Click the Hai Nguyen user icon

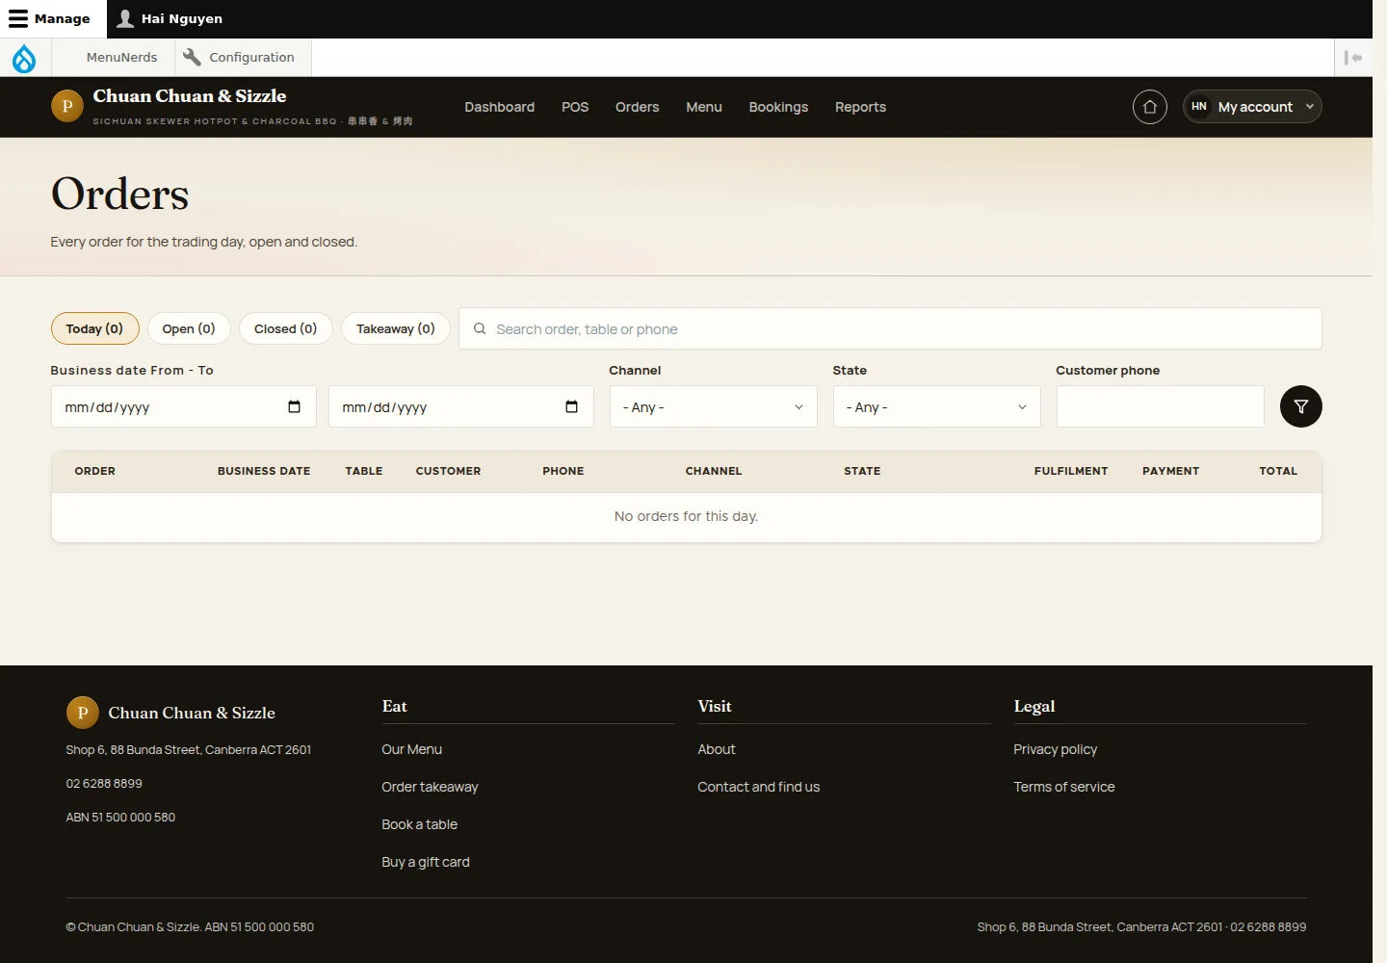(x=125, y=18)
